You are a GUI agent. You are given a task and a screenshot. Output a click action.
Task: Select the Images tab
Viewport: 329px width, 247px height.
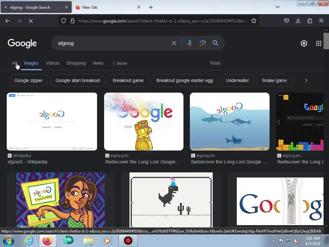31,63
